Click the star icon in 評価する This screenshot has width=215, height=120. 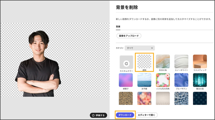coord(93,115)
